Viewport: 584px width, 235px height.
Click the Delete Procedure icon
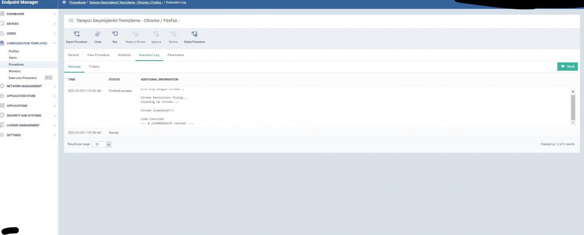coord(194,34)
